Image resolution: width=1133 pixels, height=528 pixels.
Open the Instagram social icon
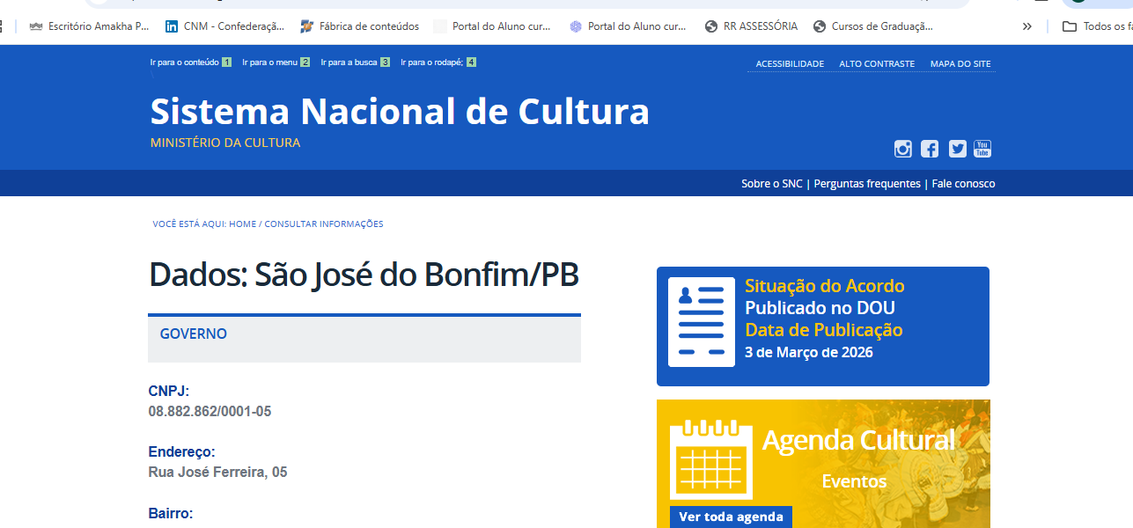pyautogui.click(x=902, y=149)
